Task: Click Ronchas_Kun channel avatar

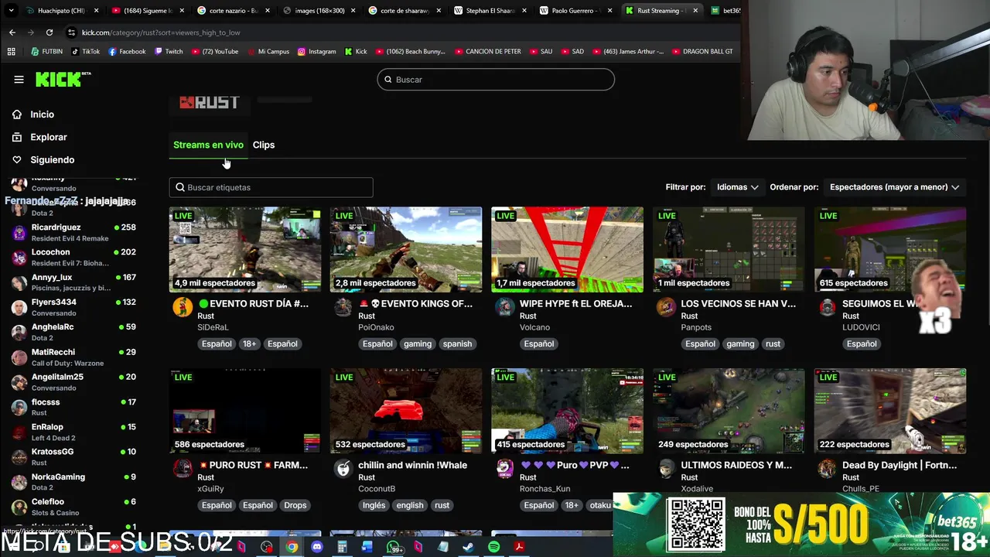Action: coord(504,469)
